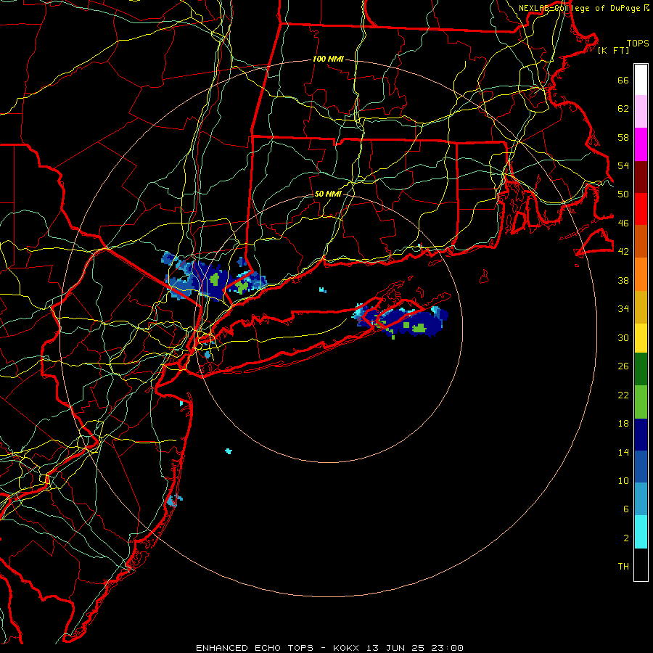Click the "42" scale label
This screenshot has width=653, height=653.
623,252
